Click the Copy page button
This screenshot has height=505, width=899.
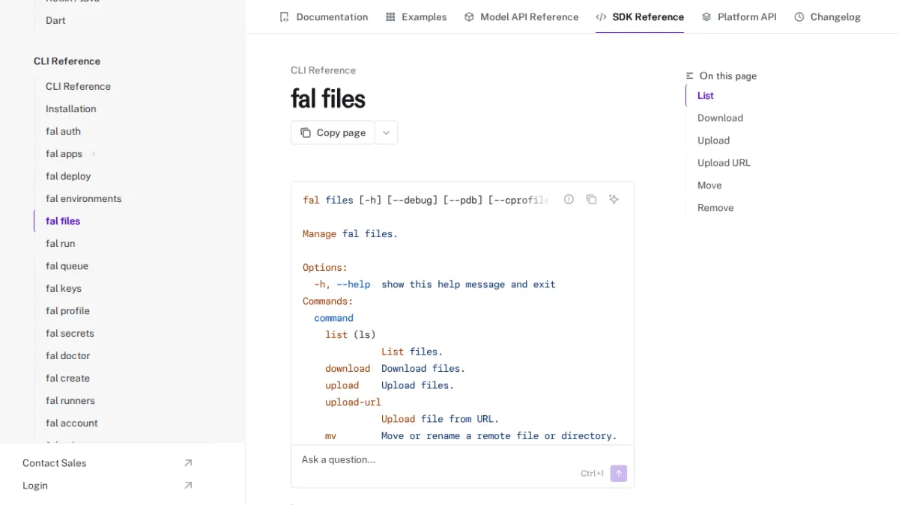(333, 132)
